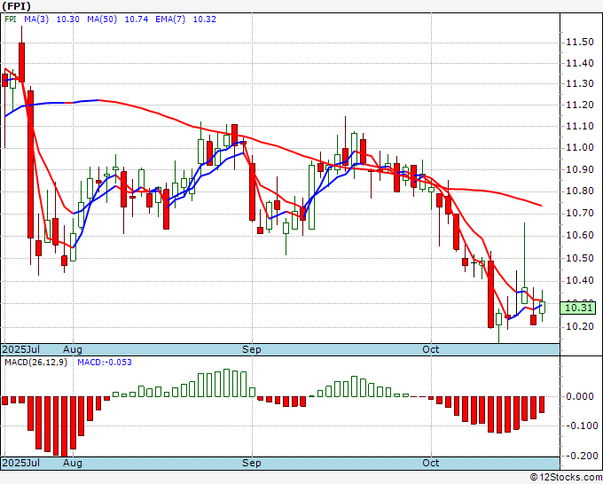603x484 pixels.
Task: Click the 11.20 price axis label
Action: pyautogui.click(x=580, y=105)
